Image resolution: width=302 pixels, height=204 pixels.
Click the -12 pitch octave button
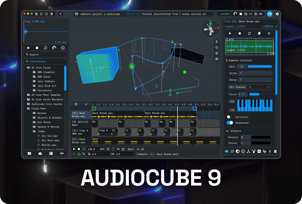[x=232, y=110]
